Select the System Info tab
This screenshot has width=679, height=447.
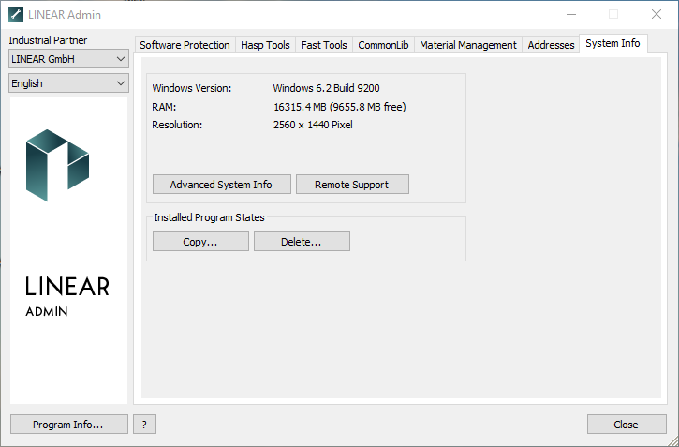click(613, 43)
